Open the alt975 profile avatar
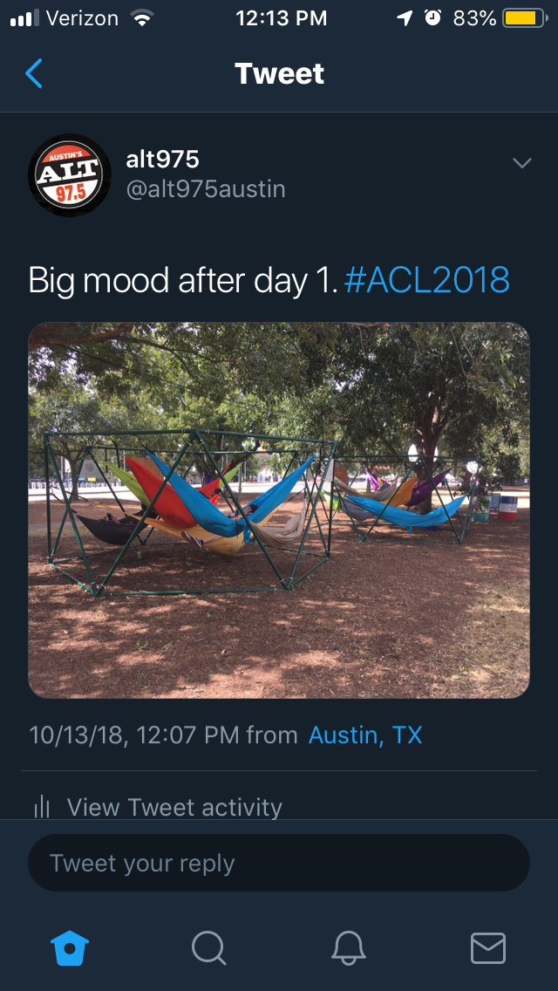The height and width of the screenshot is (991, 558). (70, 175)
